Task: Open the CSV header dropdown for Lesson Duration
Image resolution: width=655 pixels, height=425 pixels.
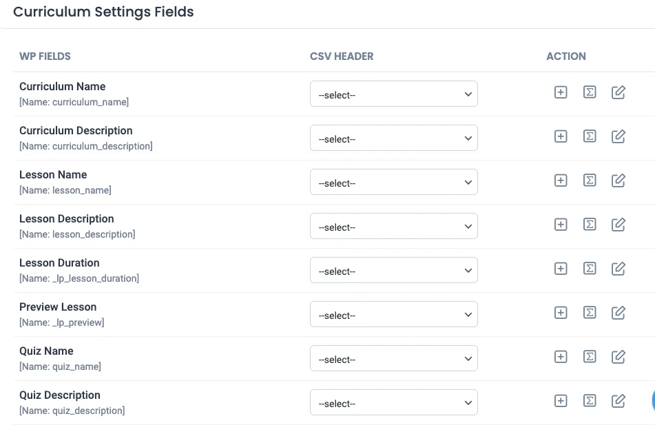Action: click(393, 271)
